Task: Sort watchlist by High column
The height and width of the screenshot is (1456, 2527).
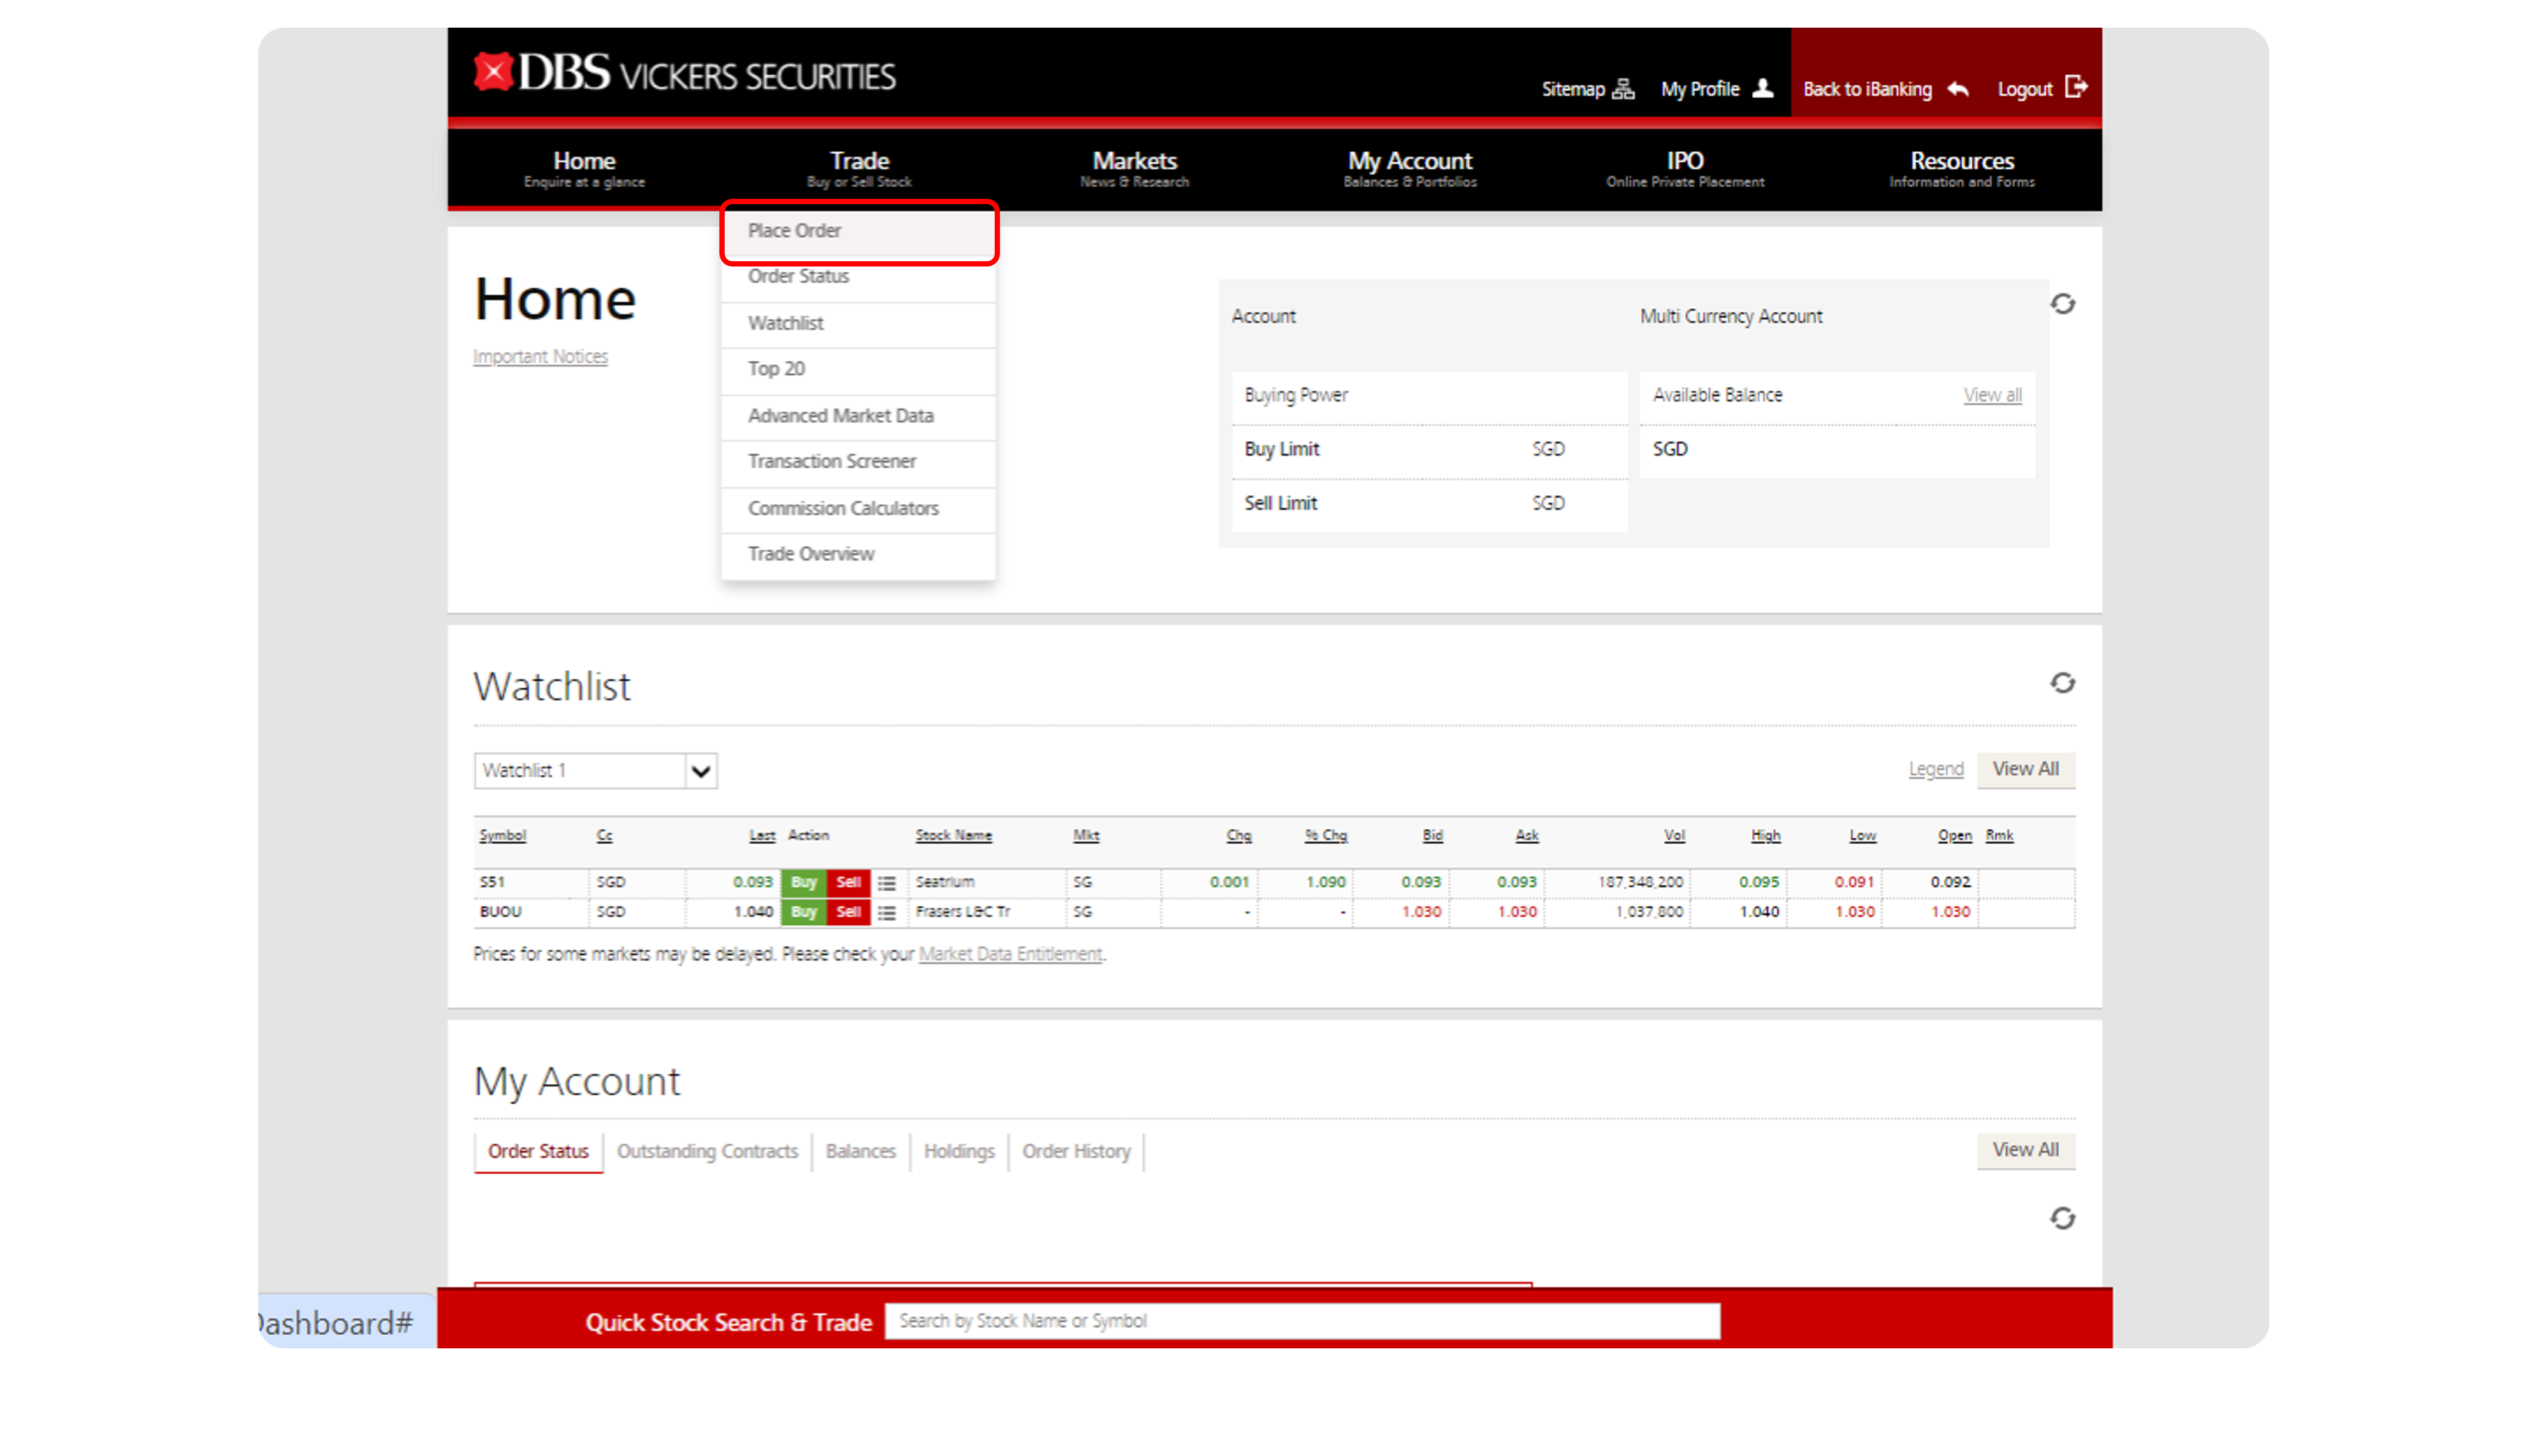Action: [x=1765, y=836]
